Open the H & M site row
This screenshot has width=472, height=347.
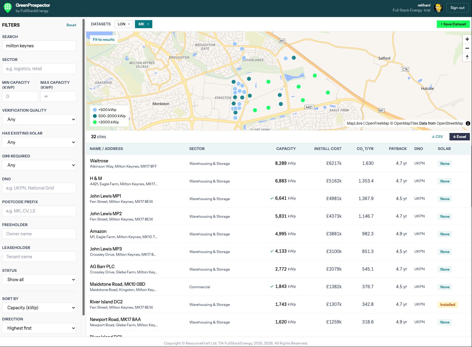pos(278,181)
